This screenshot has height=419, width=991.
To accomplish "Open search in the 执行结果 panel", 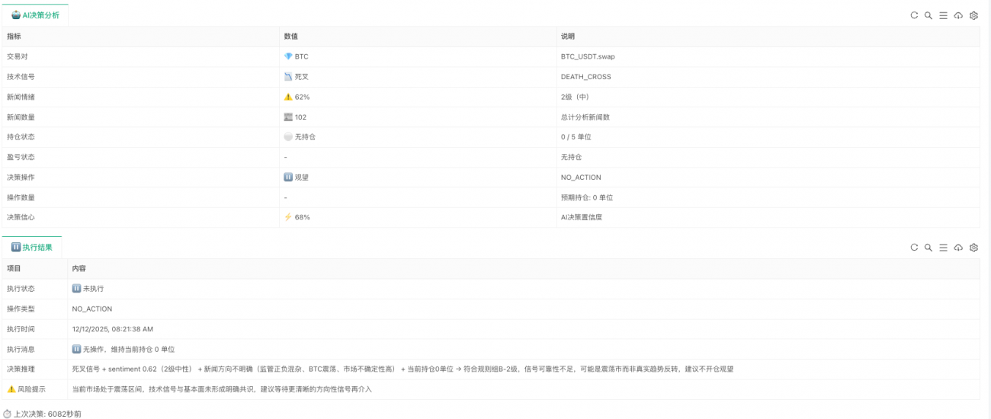I will [x=928, y=248].
